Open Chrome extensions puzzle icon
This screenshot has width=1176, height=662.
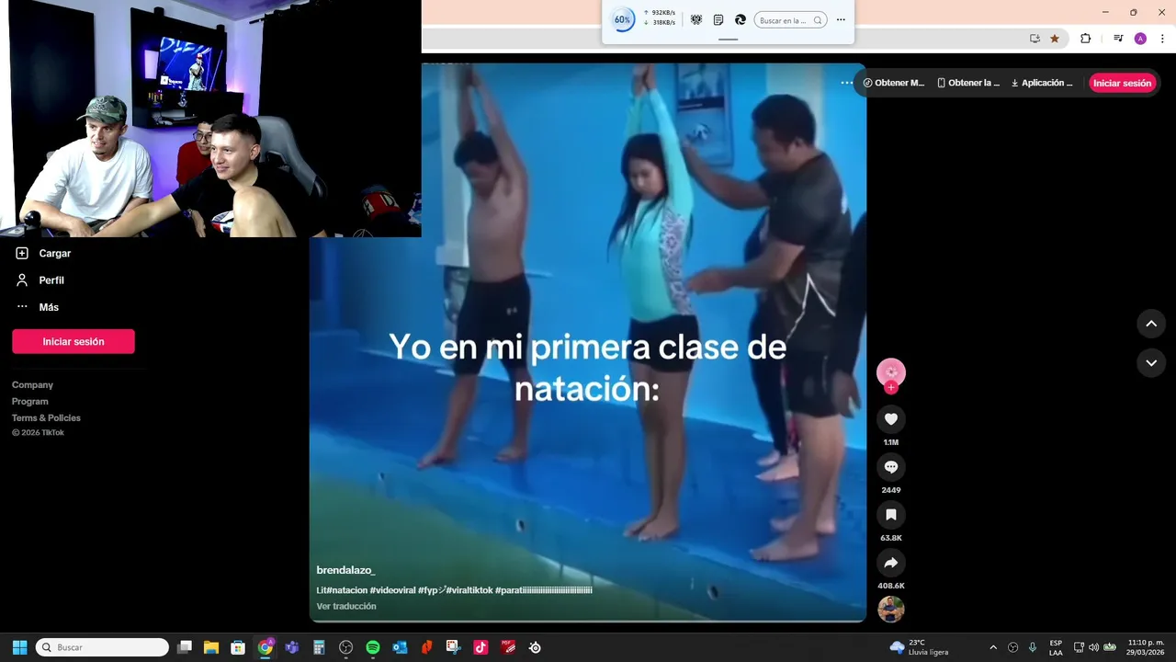click(1085, 39)
